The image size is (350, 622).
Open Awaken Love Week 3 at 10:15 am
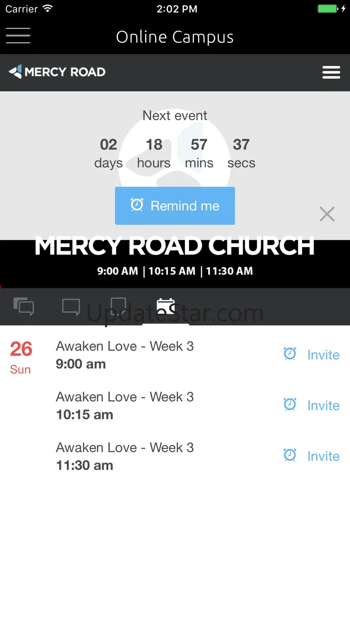click(x=125, y=405)
